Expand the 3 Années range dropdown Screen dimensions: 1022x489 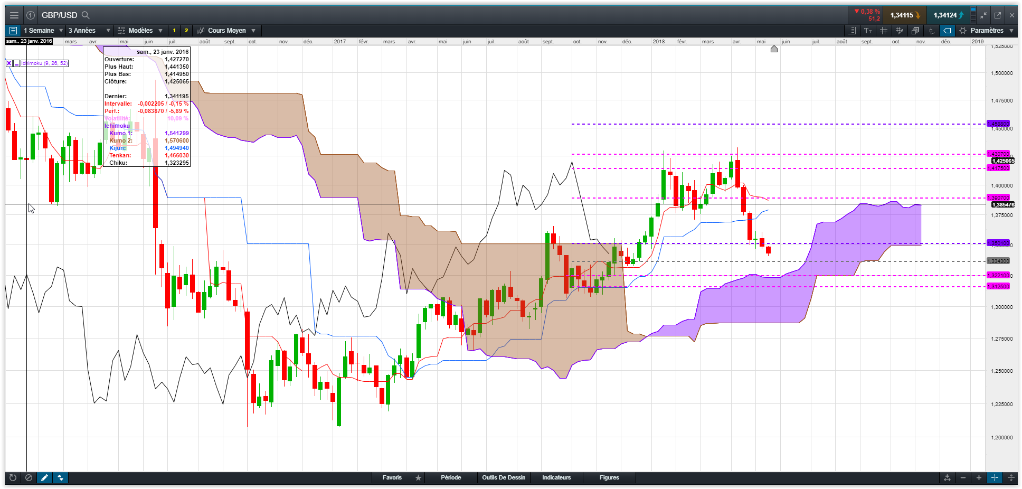(89, 31)
